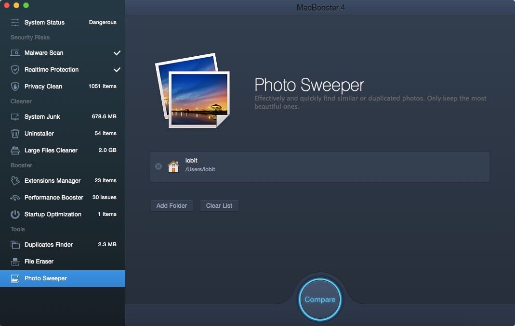Screen dimensions: 515x326
Task: Click the File Eraser shredder icon
Action: coord(15,262)
